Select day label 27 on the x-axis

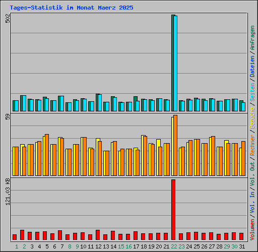[212, 246]
